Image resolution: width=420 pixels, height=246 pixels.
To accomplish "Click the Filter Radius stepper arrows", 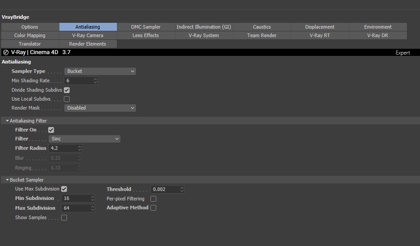I will pos(79,148).
